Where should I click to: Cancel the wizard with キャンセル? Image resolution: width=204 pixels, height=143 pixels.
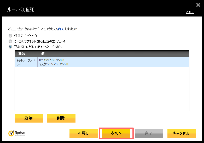pos(181,133)
